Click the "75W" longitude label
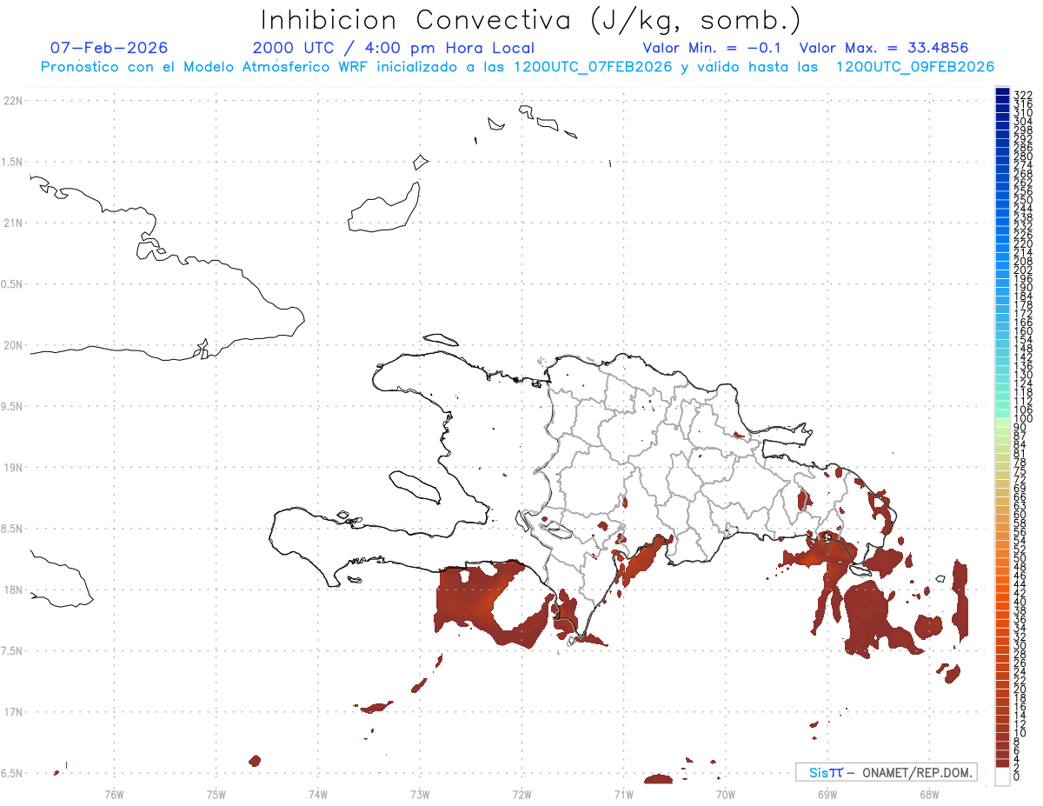This screenshot has height=806, width=1043. click(216, 794)
